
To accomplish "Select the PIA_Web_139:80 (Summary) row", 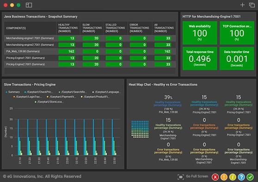I will tap(90, 51).
